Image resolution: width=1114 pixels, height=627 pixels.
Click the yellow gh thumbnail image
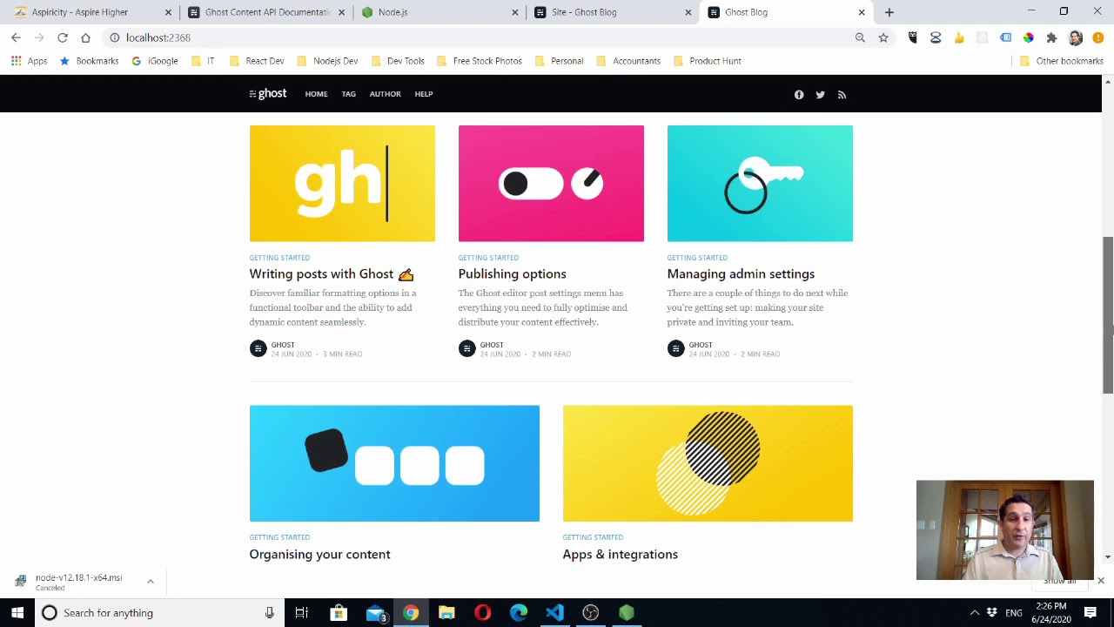tap(342, 184)
